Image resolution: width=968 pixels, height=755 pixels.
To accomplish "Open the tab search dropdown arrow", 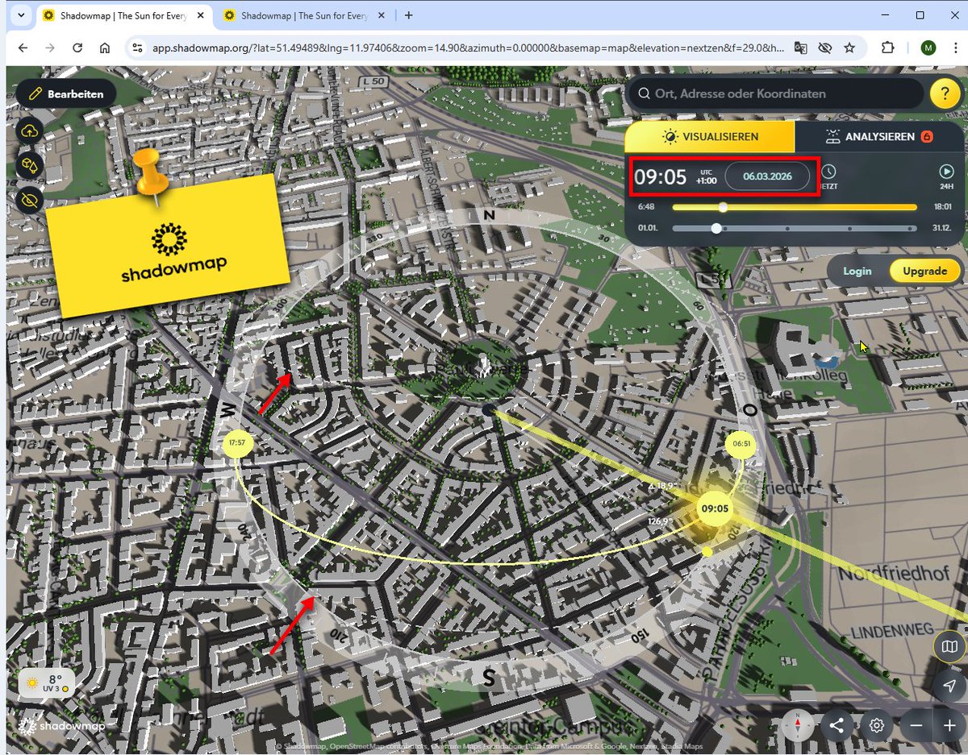I will click(20, 15).
